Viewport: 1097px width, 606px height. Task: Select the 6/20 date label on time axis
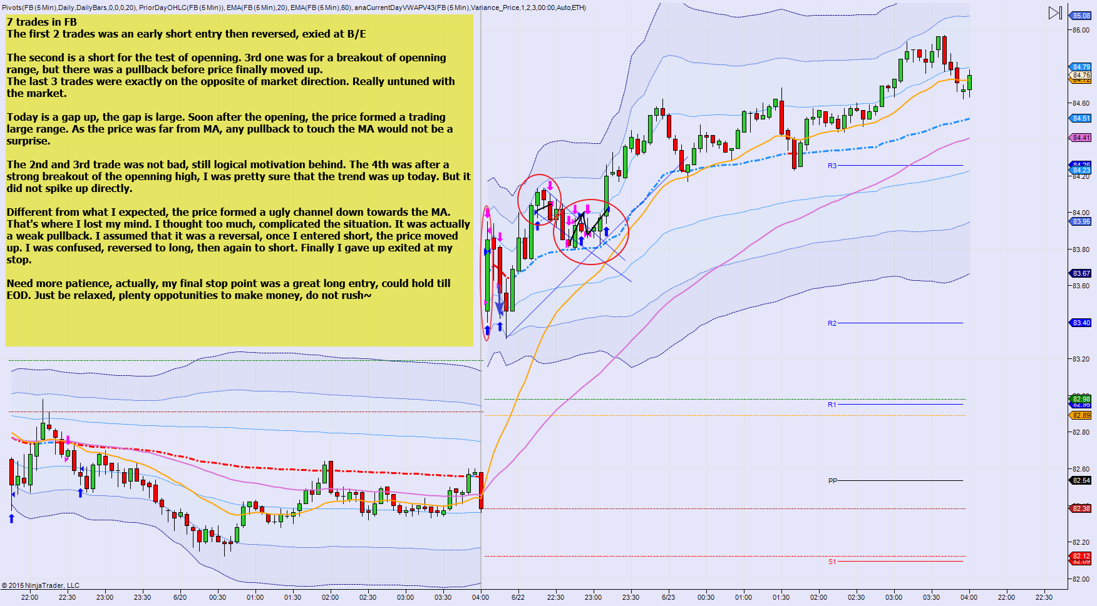pyautogui.click(x=180, y=597)
